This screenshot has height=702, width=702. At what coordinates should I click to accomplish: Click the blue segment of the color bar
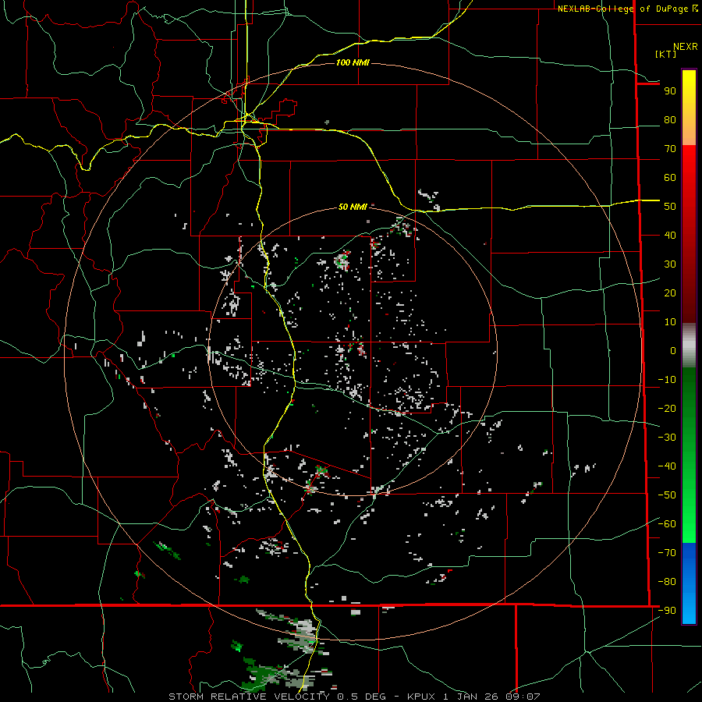click(689, 583)
